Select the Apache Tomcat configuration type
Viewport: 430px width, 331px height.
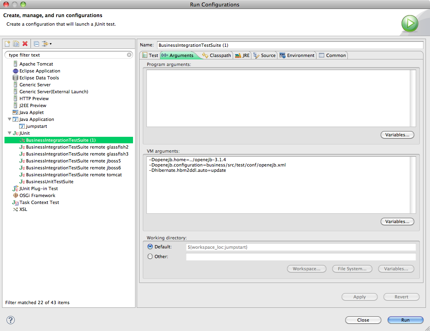[x=36, y=64]
